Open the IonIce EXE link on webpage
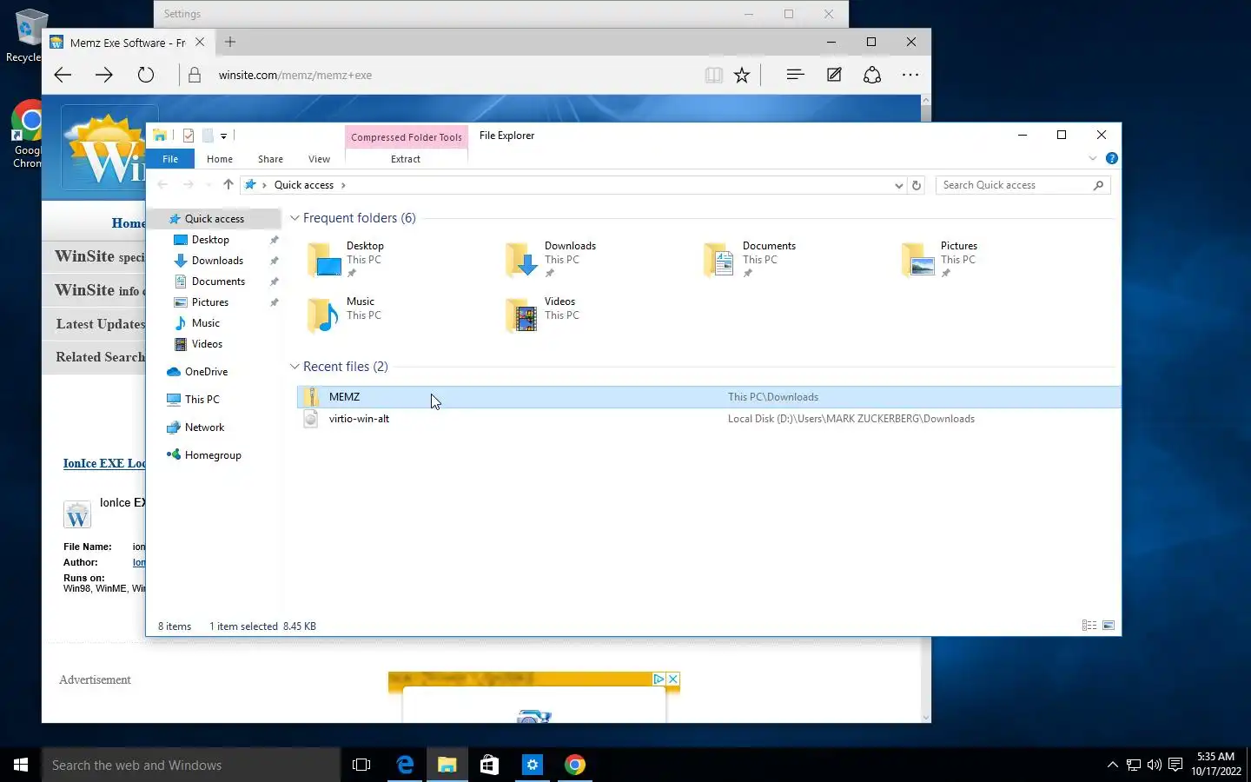1251x782 pixels. pyautogui.click(x=104, y=463)
